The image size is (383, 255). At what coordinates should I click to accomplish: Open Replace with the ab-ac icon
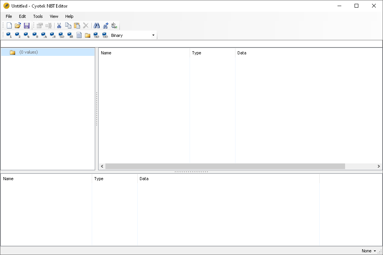[114, 25]
